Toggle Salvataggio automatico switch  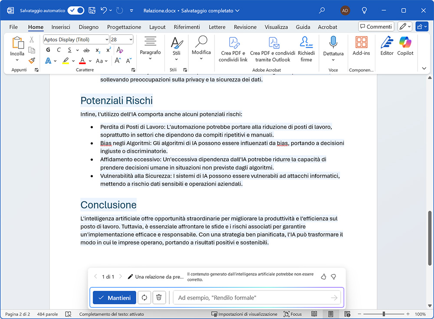(x=76, y=10)
